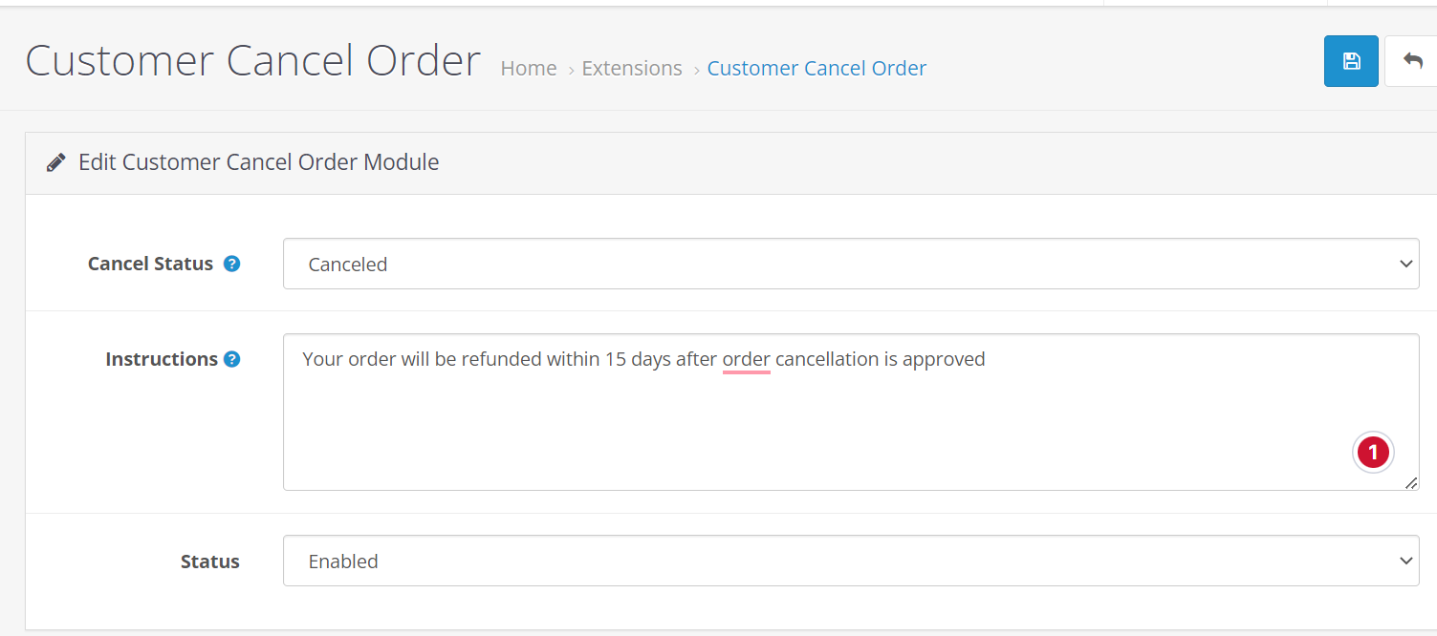Click the pencil icon beside Edit heading
Image resolution: width=1437 pixels, height=636 pixels.
56,162
